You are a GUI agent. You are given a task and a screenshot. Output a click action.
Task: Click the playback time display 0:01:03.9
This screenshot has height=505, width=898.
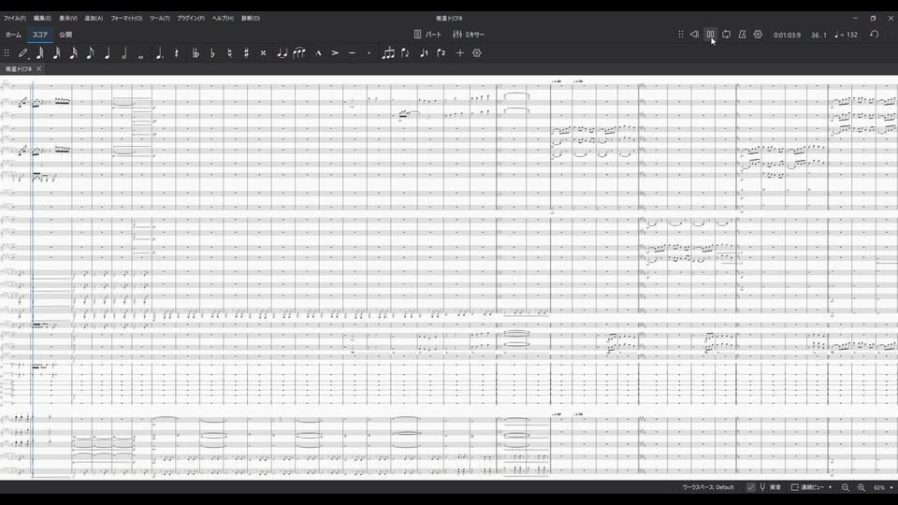coord(787,35)
